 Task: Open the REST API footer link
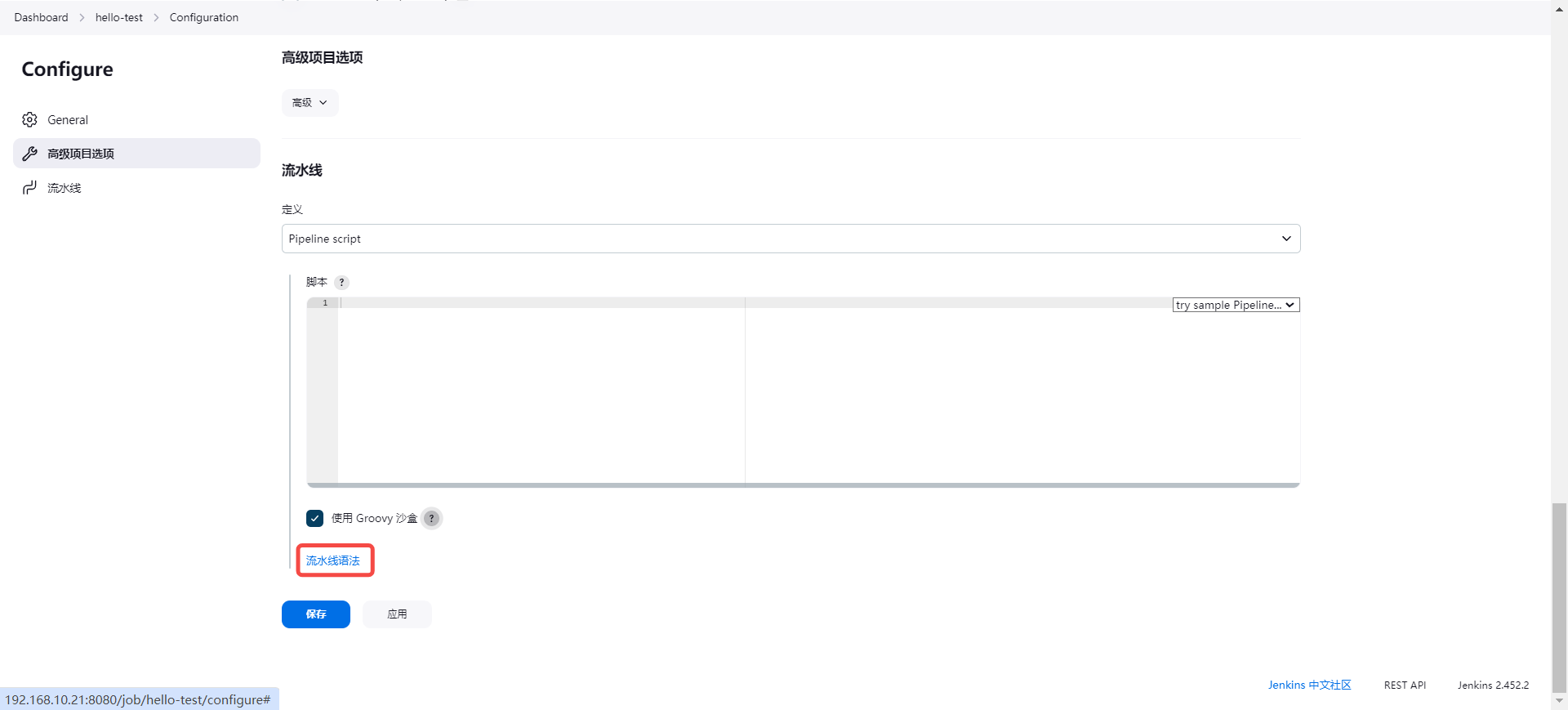click(x=1405, y=685)
